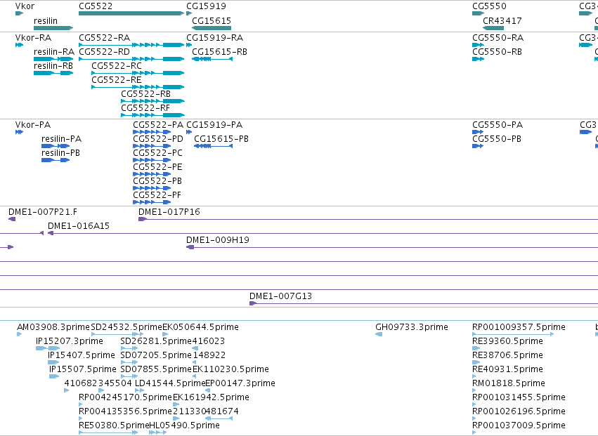598x436 pixels.
Task: Open the resilin-RB transcript label
Action: [x=53, y=65]
